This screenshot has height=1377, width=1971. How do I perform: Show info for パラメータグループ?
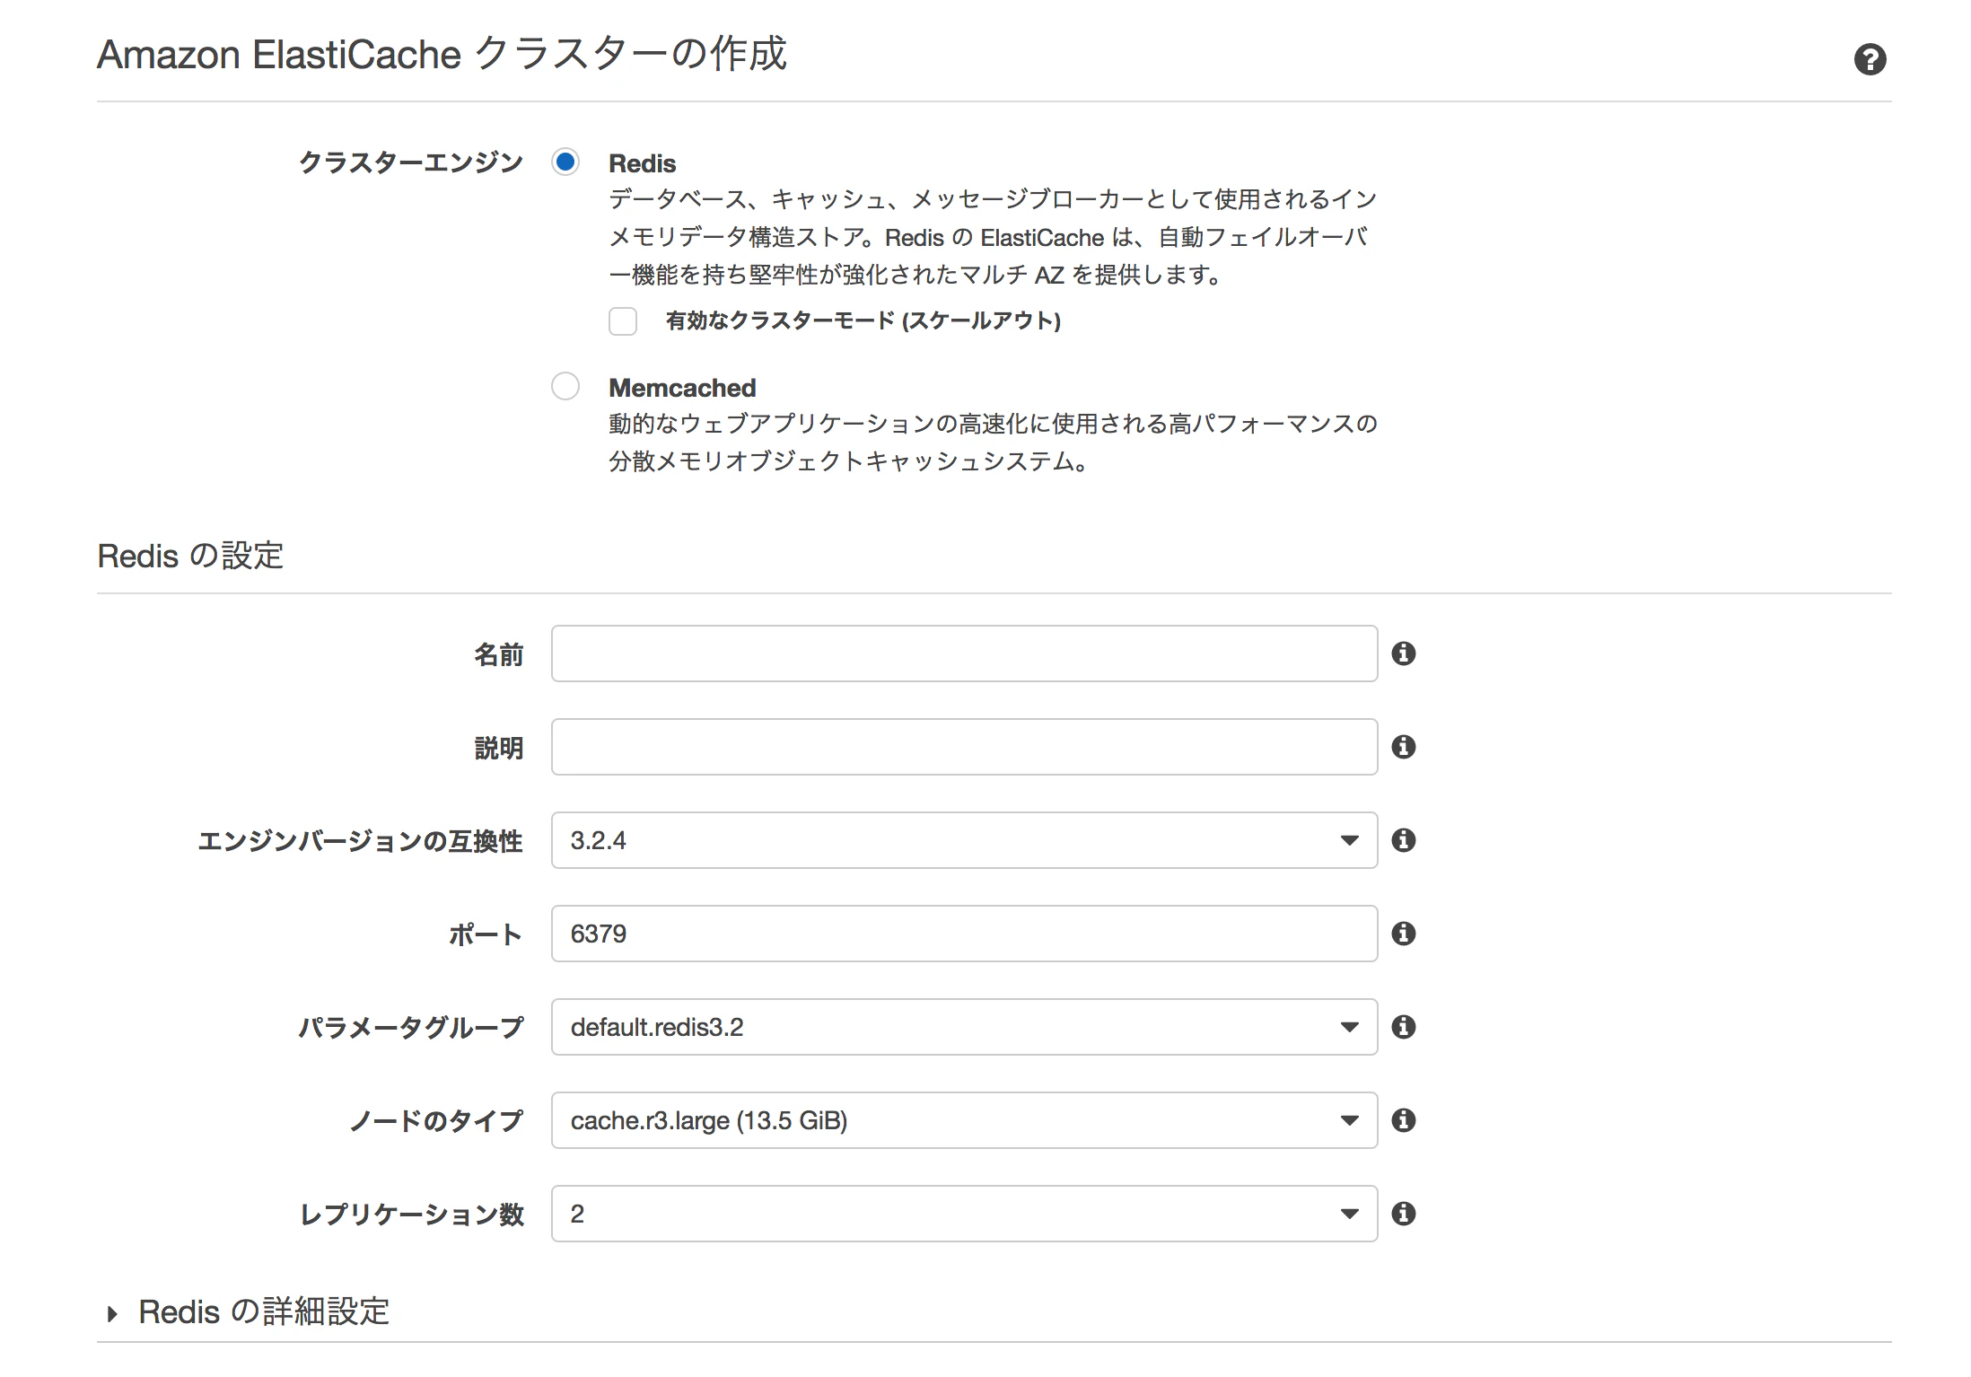tap(1404, 1027)
